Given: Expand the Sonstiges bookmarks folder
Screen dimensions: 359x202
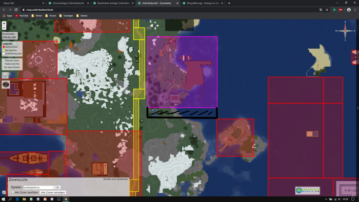Looking at the screenshot, I should click(x=66, y=16).
